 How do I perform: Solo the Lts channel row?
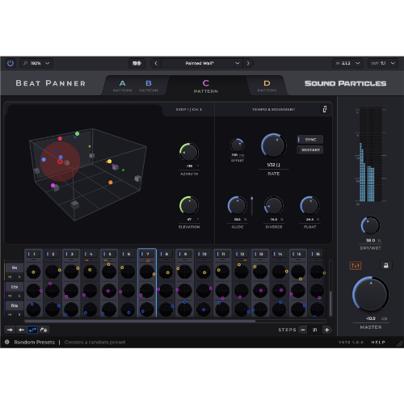(x=19, y=296)
